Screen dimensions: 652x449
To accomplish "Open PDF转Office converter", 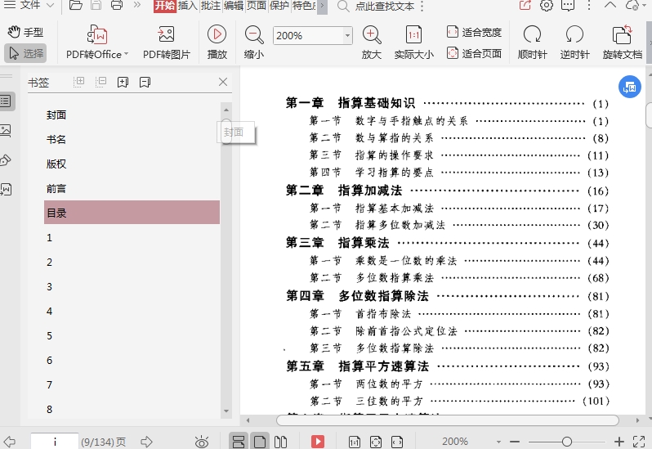I will [97, 42].
